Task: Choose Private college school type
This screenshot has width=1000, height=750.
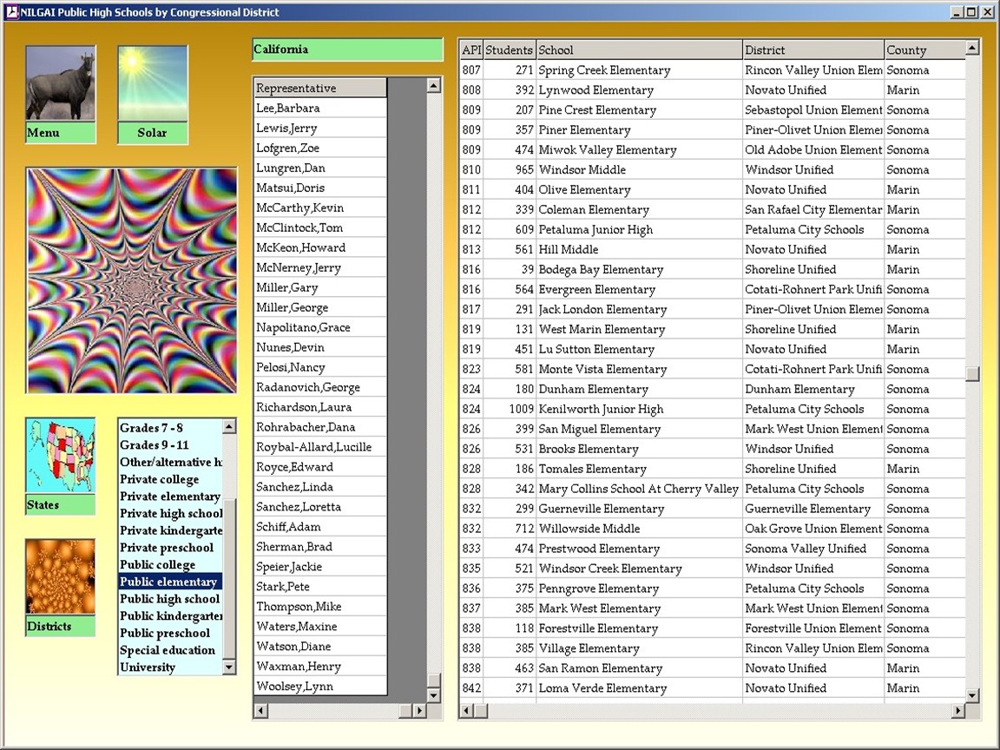Action: pos(160,479)
